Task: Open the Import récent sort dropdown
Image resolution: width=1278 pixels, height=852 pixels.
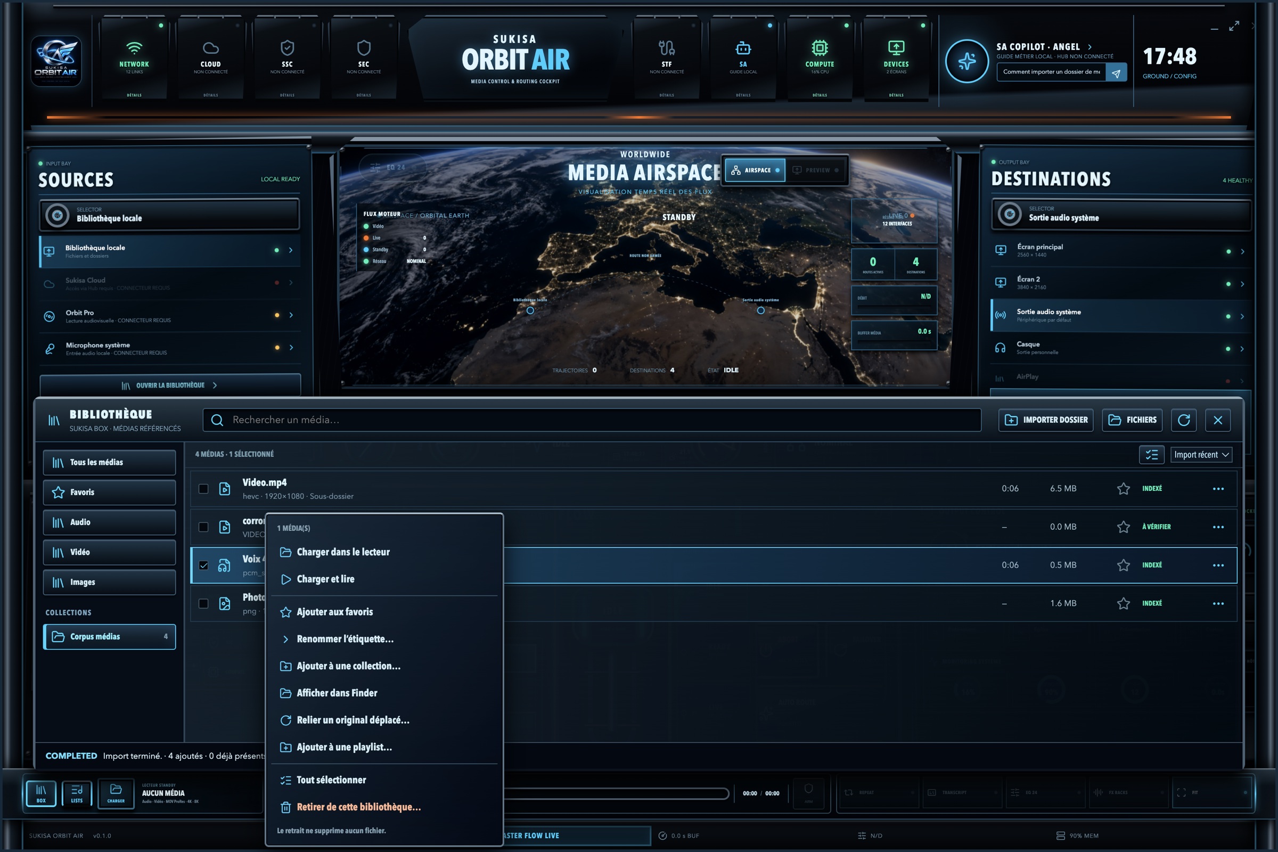Action: (x=1201, y=455)
